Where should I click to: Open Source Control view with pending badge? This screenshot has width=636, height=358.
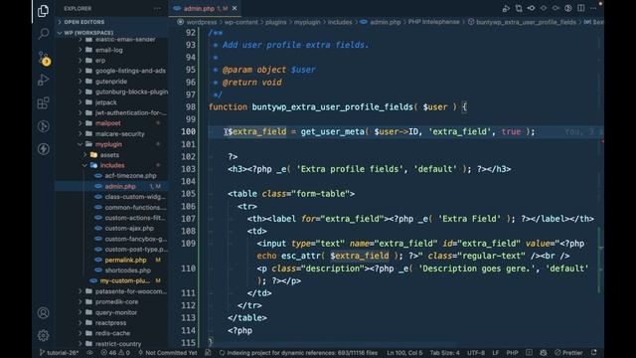point(44,58)
